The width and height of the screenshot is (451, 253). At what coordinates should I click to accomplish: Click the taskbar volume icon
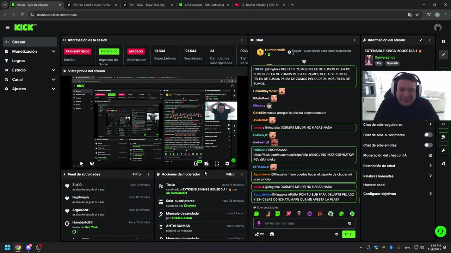[422, 247]
